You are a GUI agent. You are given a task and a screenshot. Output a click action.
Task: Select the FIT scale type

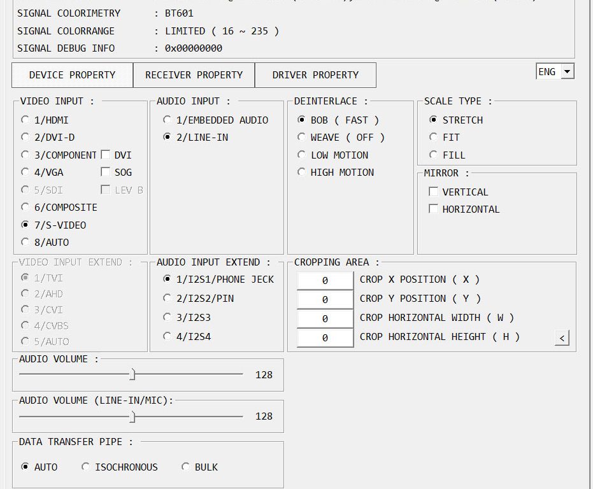[x=434, y=137]
